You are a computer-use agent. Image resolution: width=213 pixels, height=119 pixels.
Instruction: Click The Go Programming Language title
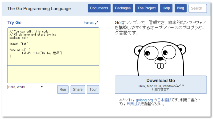pyautogui.click(x=39, y=9)
